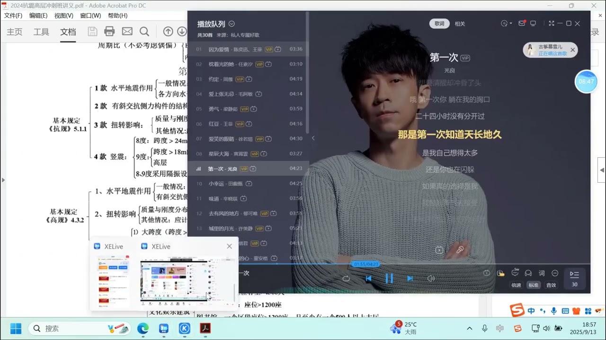606x340 pixels.
Task: Play 红豆 - 王菲 from the queue
Action: pos(250,124)
